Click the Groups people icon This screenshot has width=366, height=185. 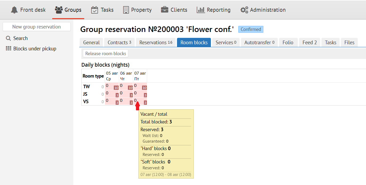point(59,10)
